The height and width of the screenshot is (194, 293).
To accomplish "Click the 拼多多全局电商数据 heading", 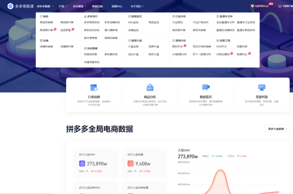I will pyautogui.click(x=99, y=129).
